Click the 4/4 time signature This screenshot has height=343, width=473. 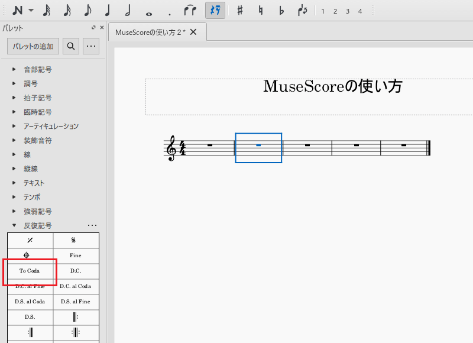[183, 148]
